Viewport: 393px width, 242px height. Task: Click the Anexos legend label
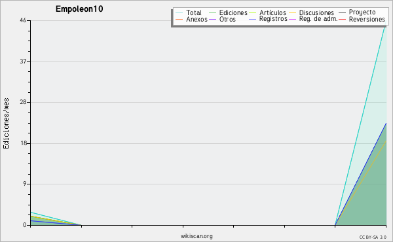point(196,19)
